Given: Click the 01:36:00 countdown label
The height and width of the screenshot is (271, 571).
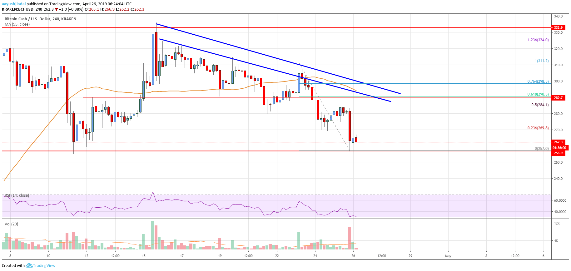Looking at the screenshot, I should (x=559, y=148).
